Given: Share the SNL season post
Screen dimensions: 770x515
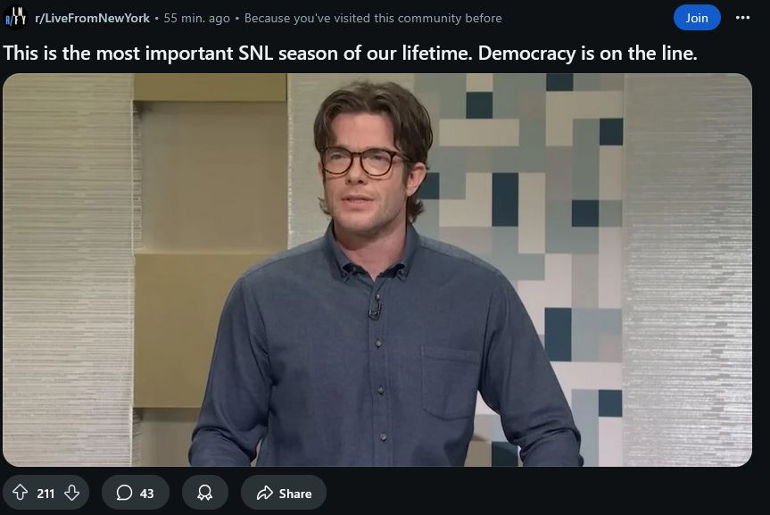Looking at the screenshot, I should coord(284,493).
